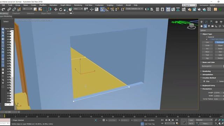Collapse the Parameters rollout
224x126 pixels.
pos(207,89)
